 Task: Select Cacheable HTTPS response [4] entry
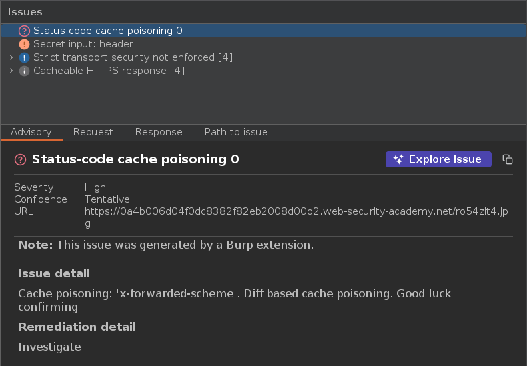point(109,71)
